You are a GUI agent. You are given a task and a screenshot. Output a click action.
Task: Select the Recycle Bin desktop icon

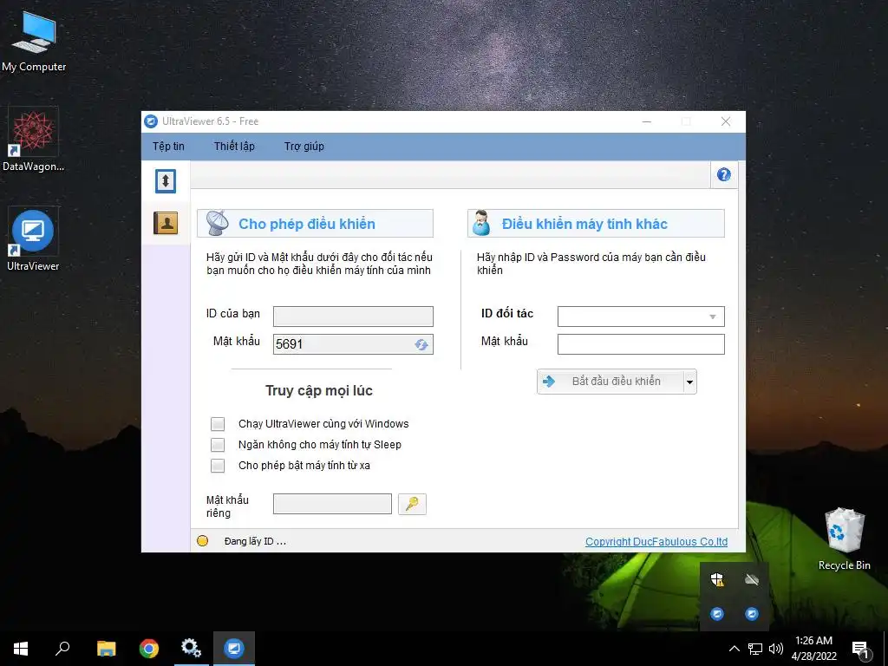(x=844, y=539)
